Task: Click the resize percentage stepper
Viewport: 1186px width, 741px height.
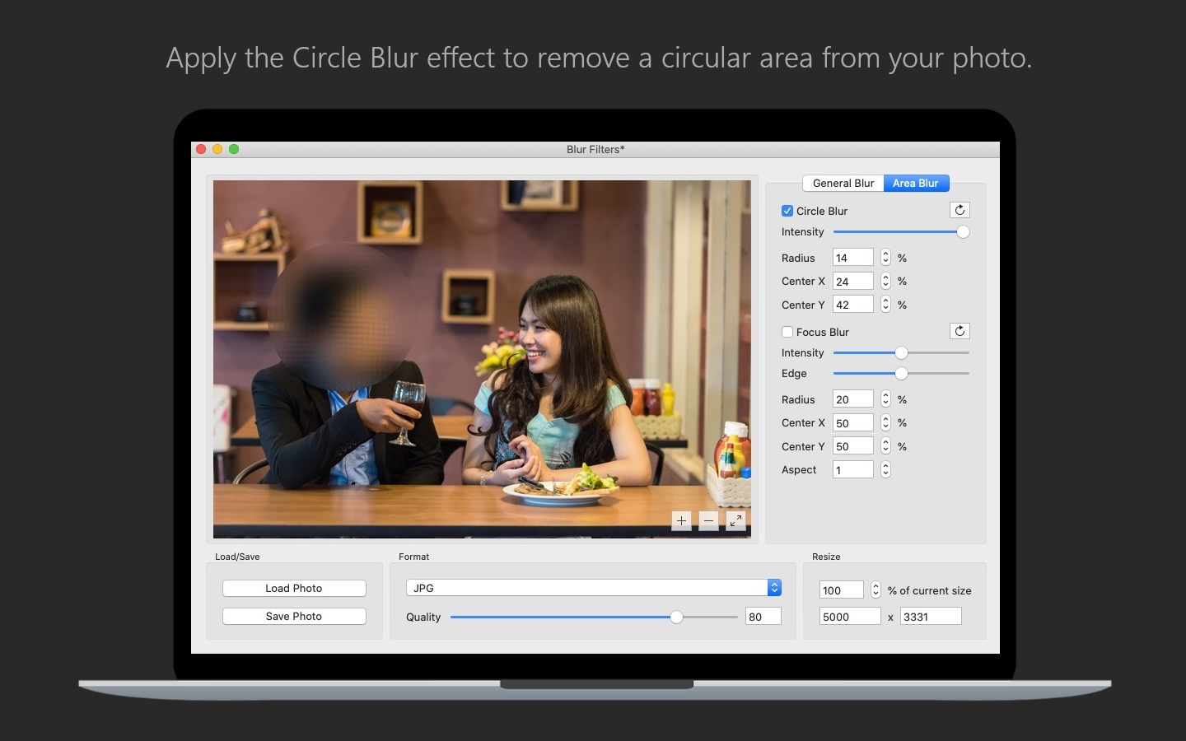Action: pyautogui.click(x=875, y=590)
